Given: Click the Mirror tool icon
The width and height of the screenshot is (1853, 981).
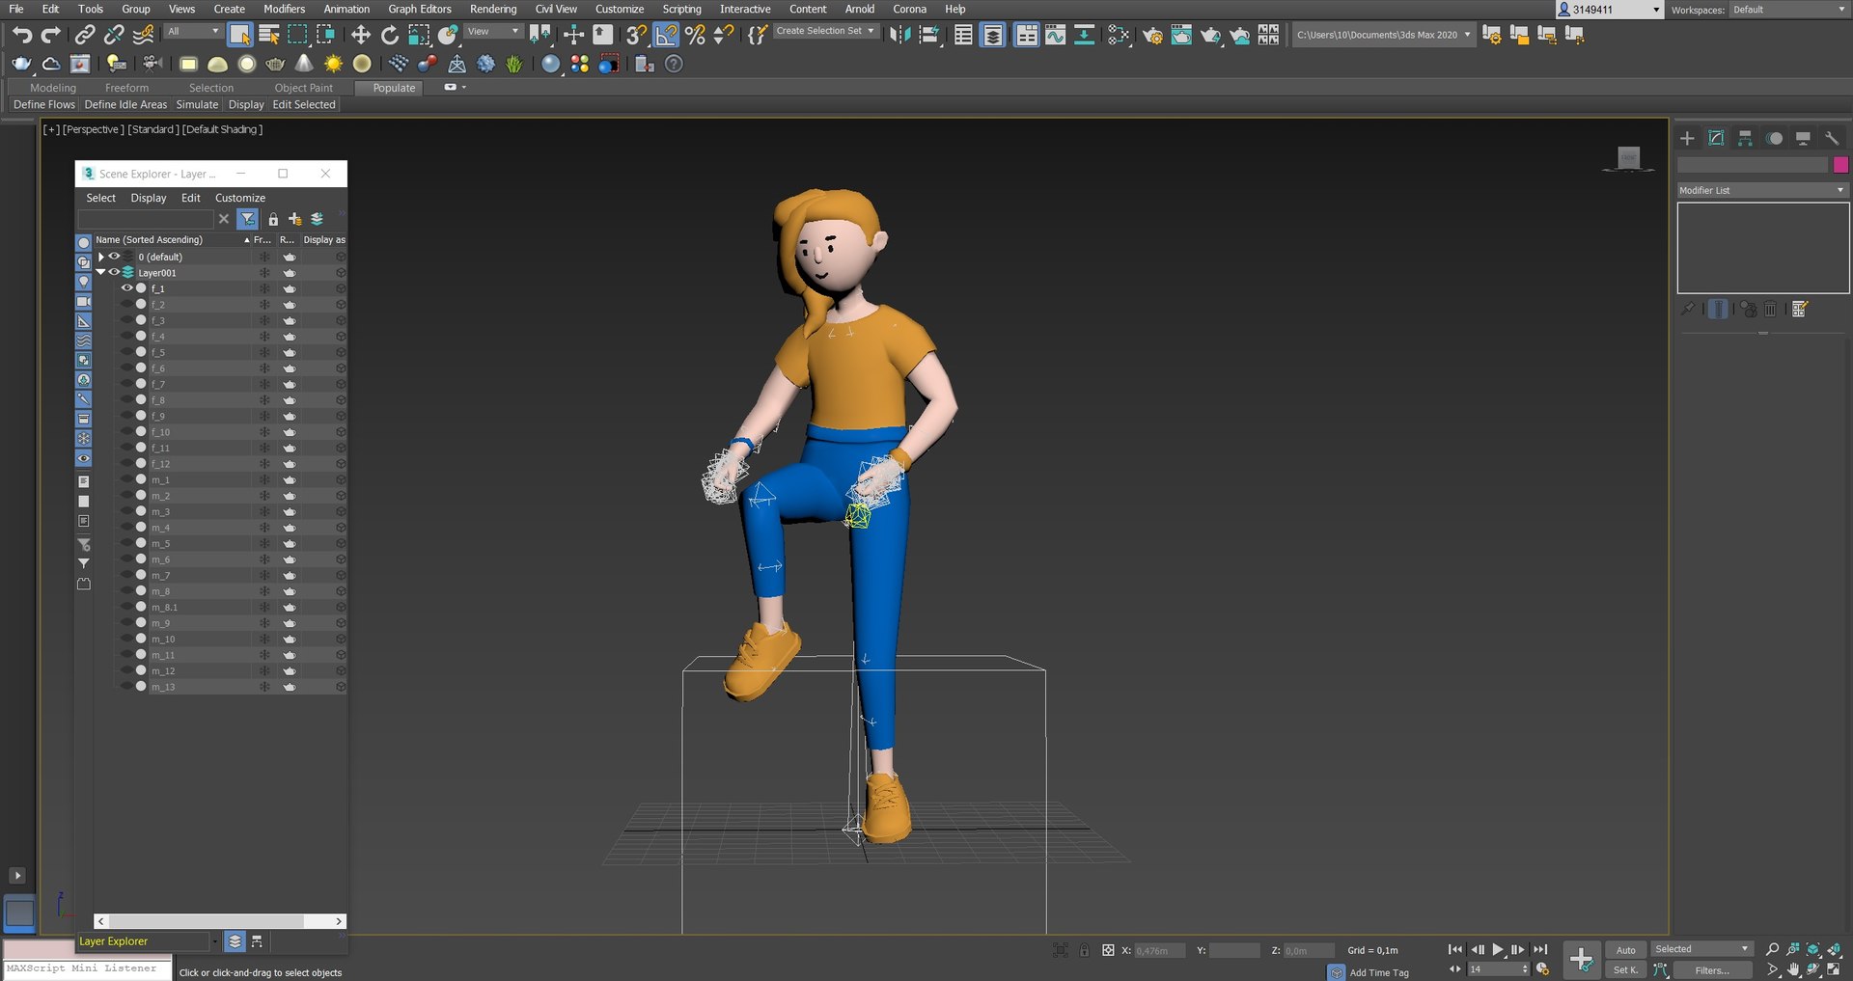Looking at the screenshot, I should point(899,36).
